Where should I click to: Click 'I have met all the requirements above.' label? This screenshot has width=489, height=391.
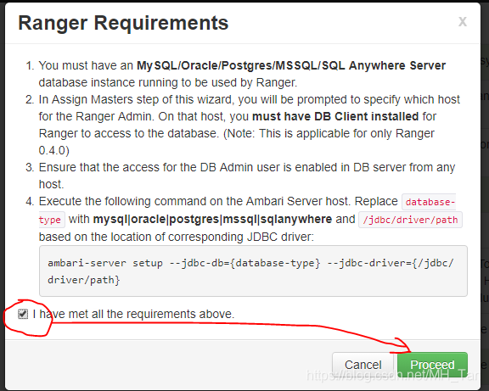(133, 314)
